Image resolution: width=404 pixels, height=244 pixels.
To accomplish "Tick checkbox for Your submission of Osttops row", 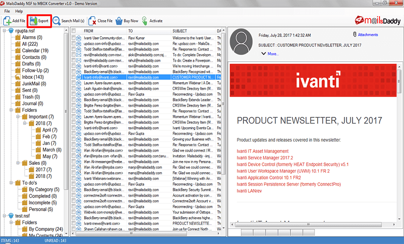I will click(x=73, y=212).
